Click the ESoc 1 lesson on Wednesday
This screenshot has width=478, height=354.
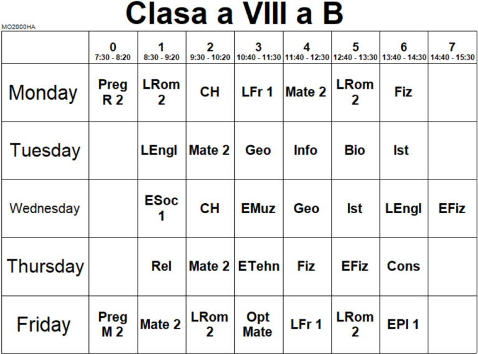(161, 208)
